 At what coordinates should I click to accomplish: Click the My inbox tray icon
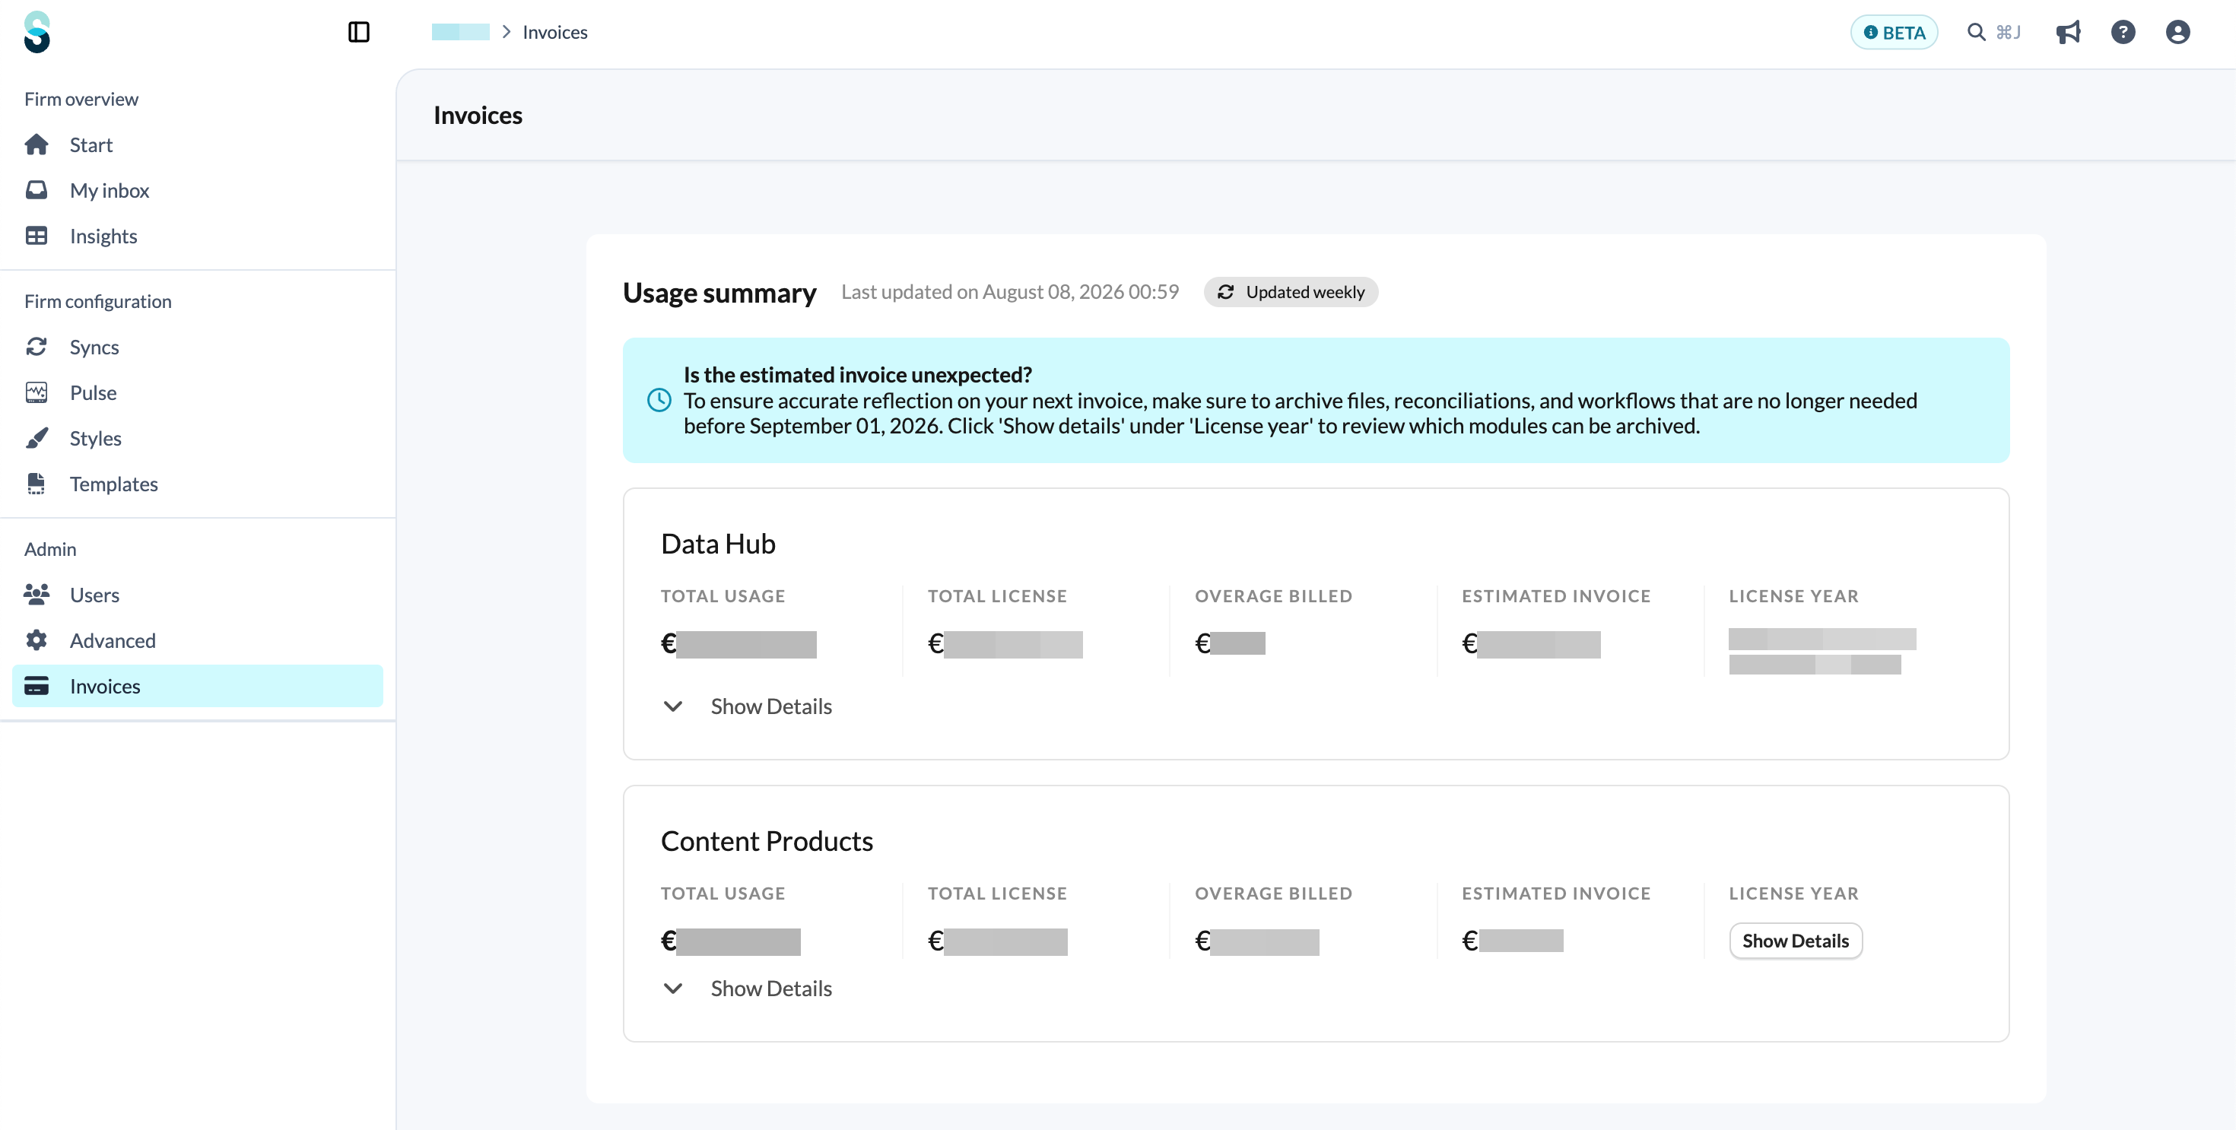click(37, 190)
